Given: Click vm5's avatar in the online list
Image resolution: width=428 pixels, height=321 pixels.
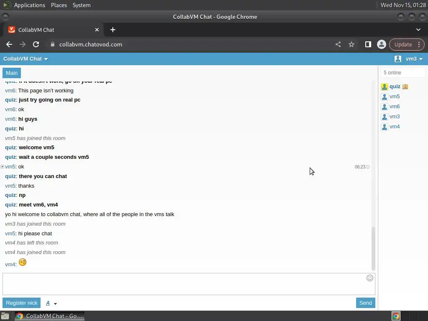Looking at the screenshot, I should (385, 97).
